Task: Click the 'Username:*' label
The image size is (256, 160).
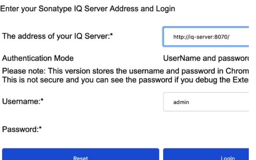Action: click(x=23, y=101)
